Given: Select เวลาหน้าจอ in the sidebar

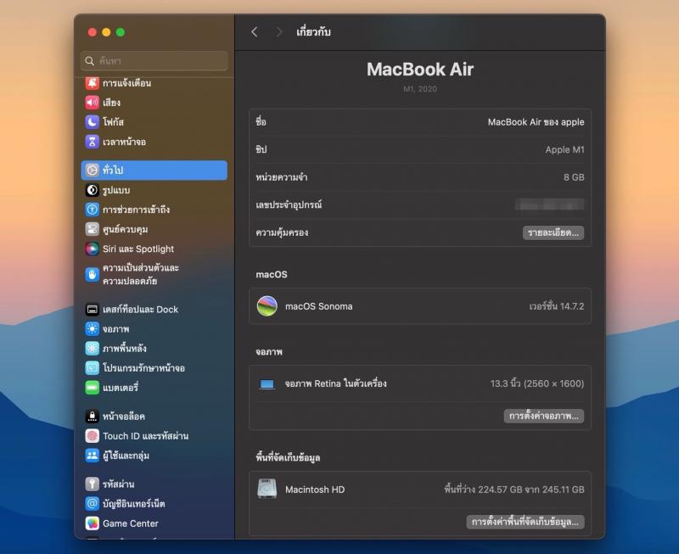Looking at the screenshot, I should (x=124, y=142).
